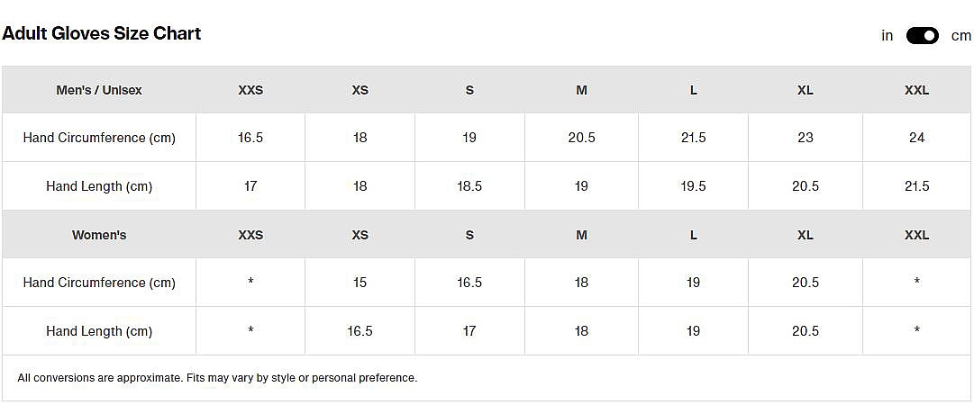Click Hand Length label in Women's section

tap(99, 331)
